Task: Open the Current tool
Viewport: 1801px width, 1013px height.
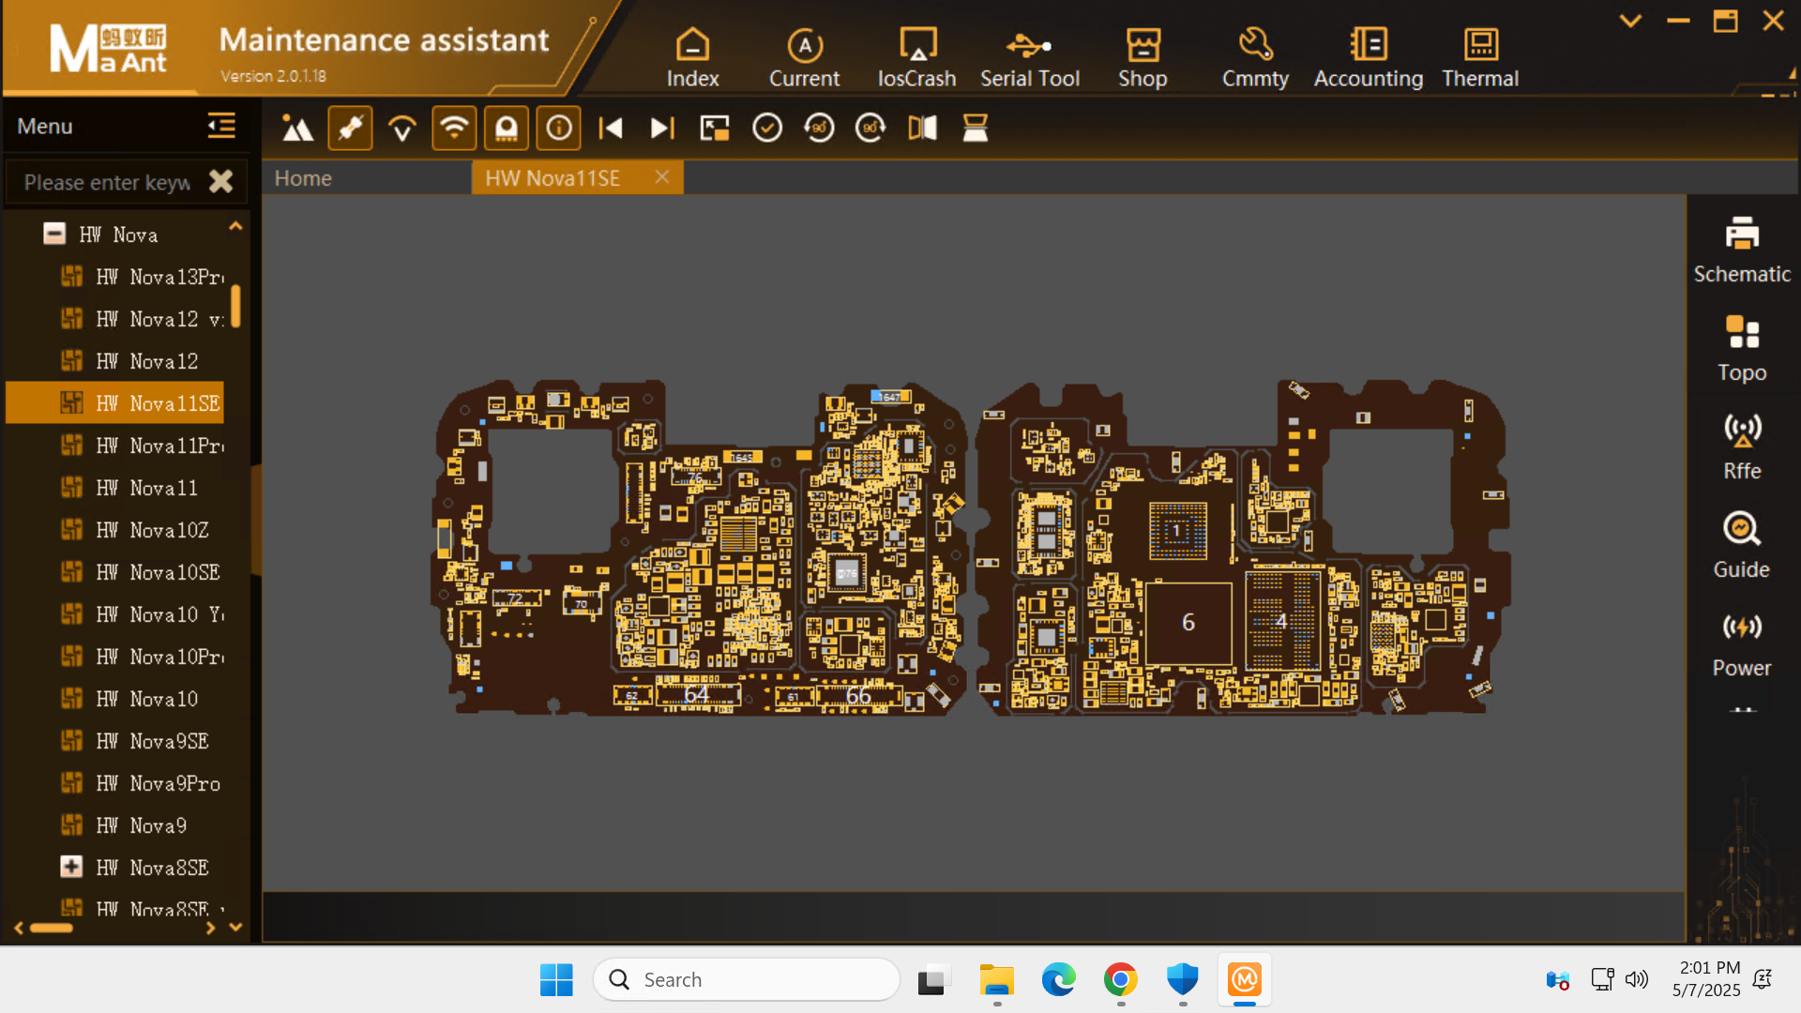Action: tap(804, 58)
